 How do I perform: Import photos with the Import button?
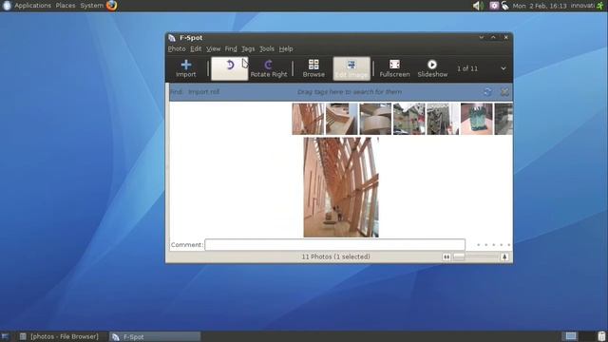(x=186, y=68)
